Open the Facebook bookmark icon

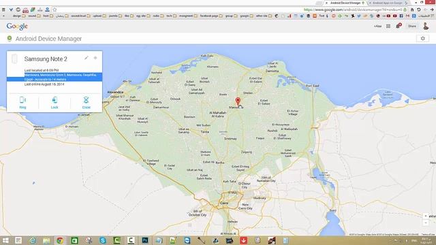[x=401, y=16]
